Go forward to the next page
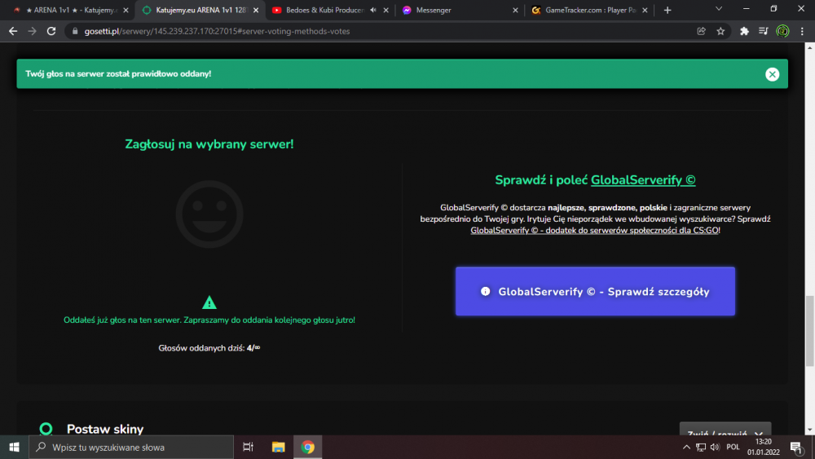The image size is (815, 459). 33,31
